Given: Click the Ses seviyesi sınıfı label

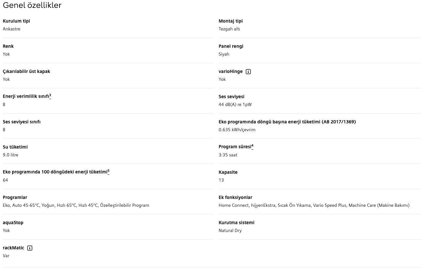Looking at the screenshot, I should coord(22,122).
